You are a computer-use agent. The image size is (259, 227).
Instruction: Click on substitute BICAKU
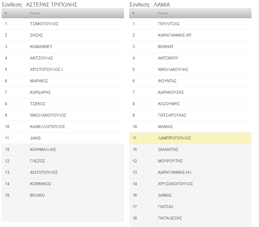[37, 195]
